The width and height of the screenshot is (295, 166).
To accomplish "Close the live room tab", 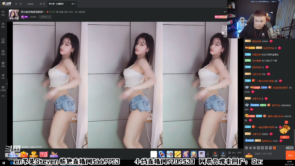I will click(x=75, y=4).
